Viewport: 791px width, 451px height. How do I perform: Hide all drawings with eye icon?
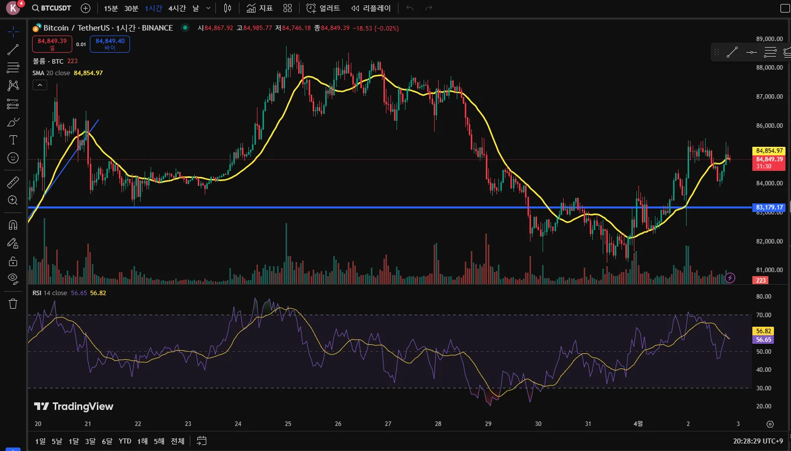(x=13, y=279)
